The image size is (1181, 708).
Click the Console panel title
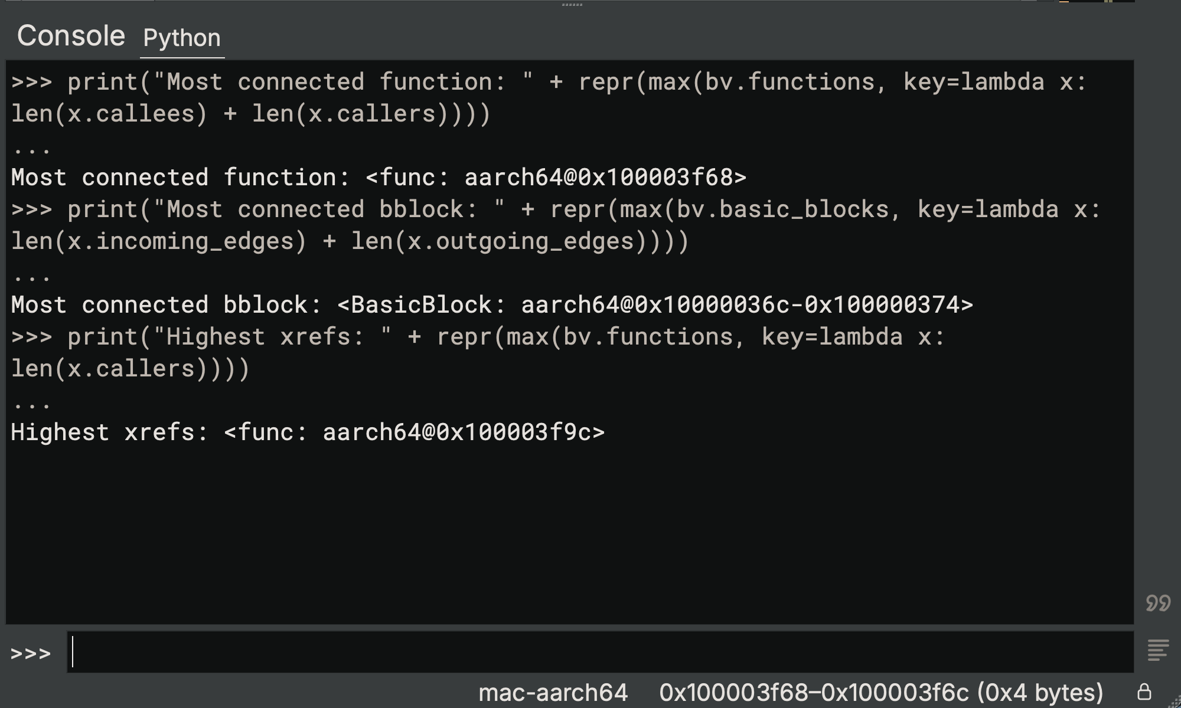[x=71, y=36]
